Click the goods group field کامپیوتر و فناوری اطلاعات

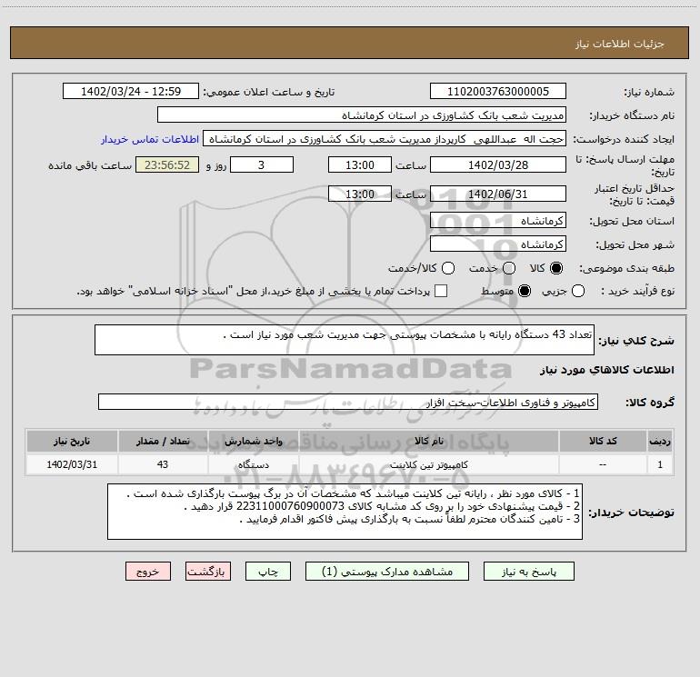[348, 402]
